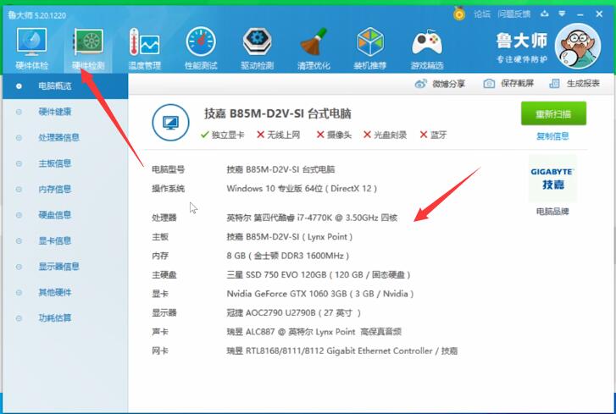
Task: Click the 8 GB DDR3 1600MHz memory value
Action: (287, 256)
